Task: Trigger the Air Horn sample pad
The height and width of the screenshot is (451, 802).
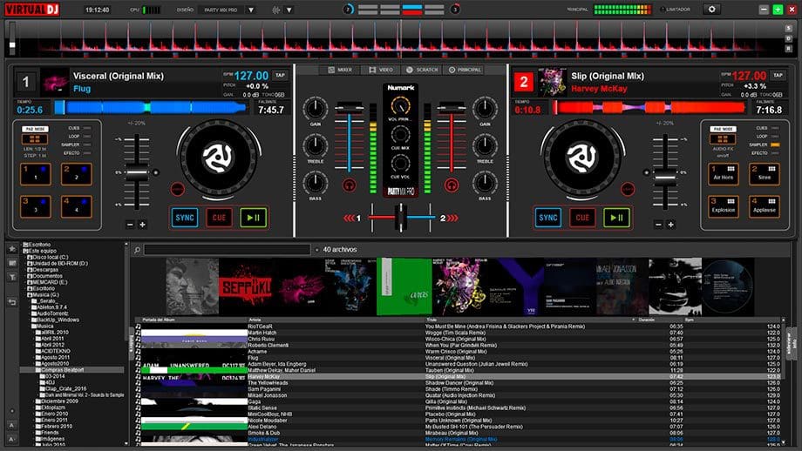Action: (724, 174)
